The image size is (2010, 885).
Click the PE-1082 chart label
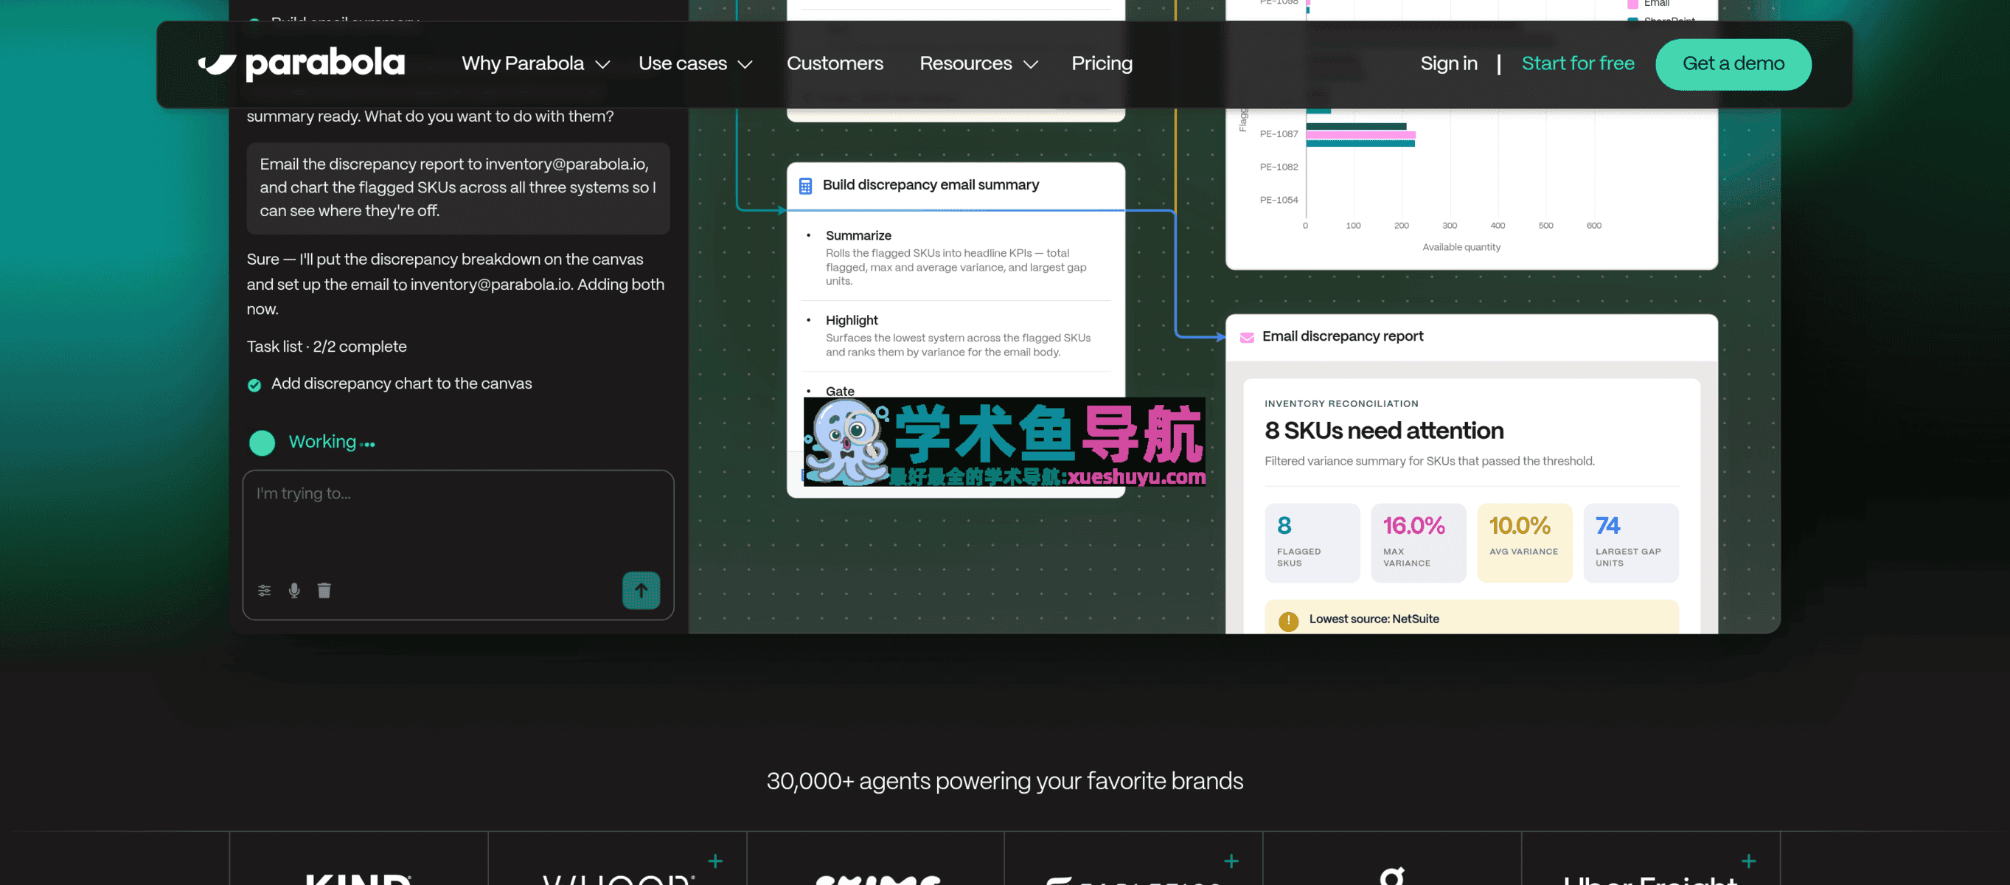pyautogui.click(x=1278, y=167)
